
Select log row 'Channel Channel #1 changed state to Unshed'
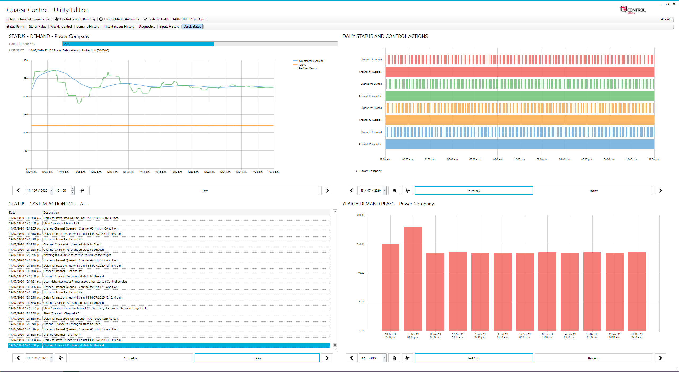(x=169, y=345)
